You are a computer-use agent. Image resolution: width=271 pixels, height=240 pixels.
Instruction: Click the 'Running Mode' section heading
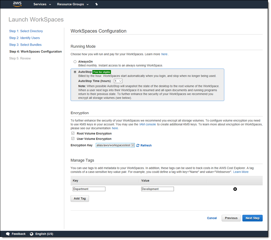tap(83, 46)
